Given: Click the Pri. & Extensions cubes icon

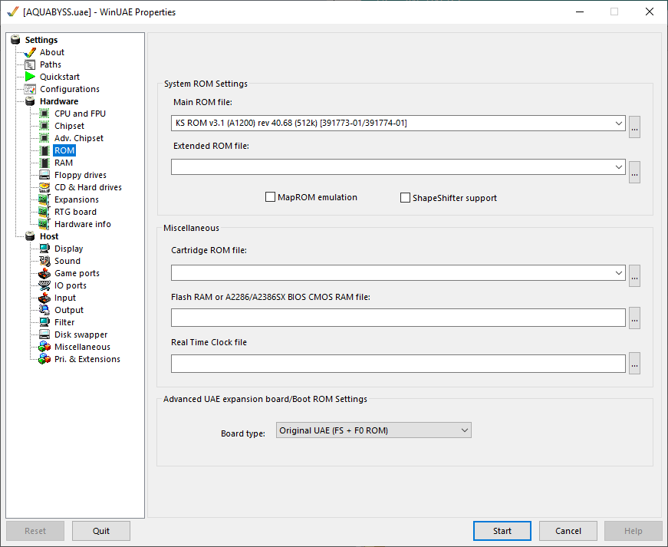Looking at the screenshot, I should [44, 359].
